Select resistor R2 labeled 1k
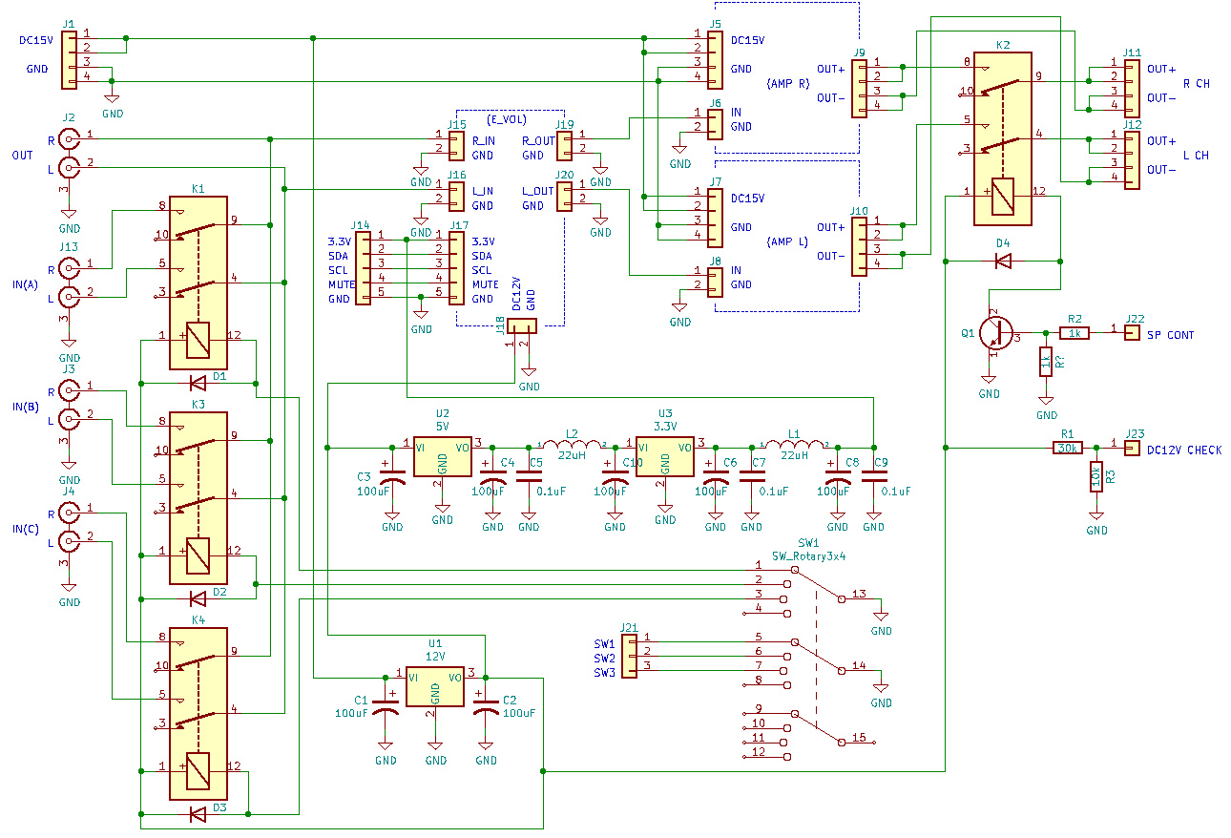The image size is (1231, 838). pos(1075,332)
